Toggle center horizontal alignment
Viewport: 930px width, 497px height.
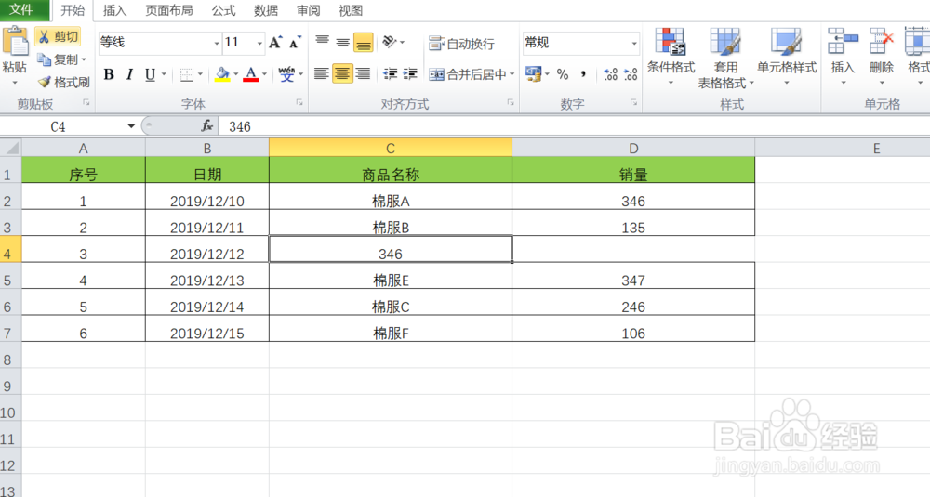pos(342,73)
